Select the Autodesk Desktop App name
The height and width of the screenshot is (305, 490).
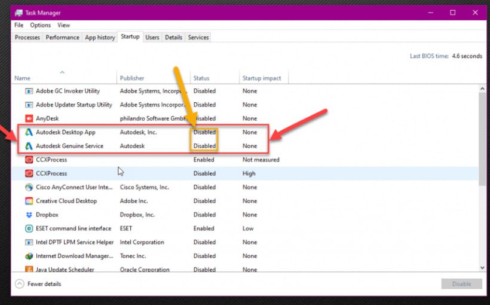[66, 132]
